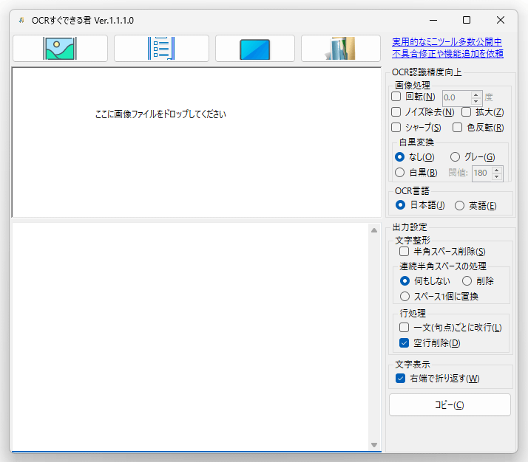Screen dimensions: 528x462
Task: Select 英語(E) as the OCR language
Action: 460,206
